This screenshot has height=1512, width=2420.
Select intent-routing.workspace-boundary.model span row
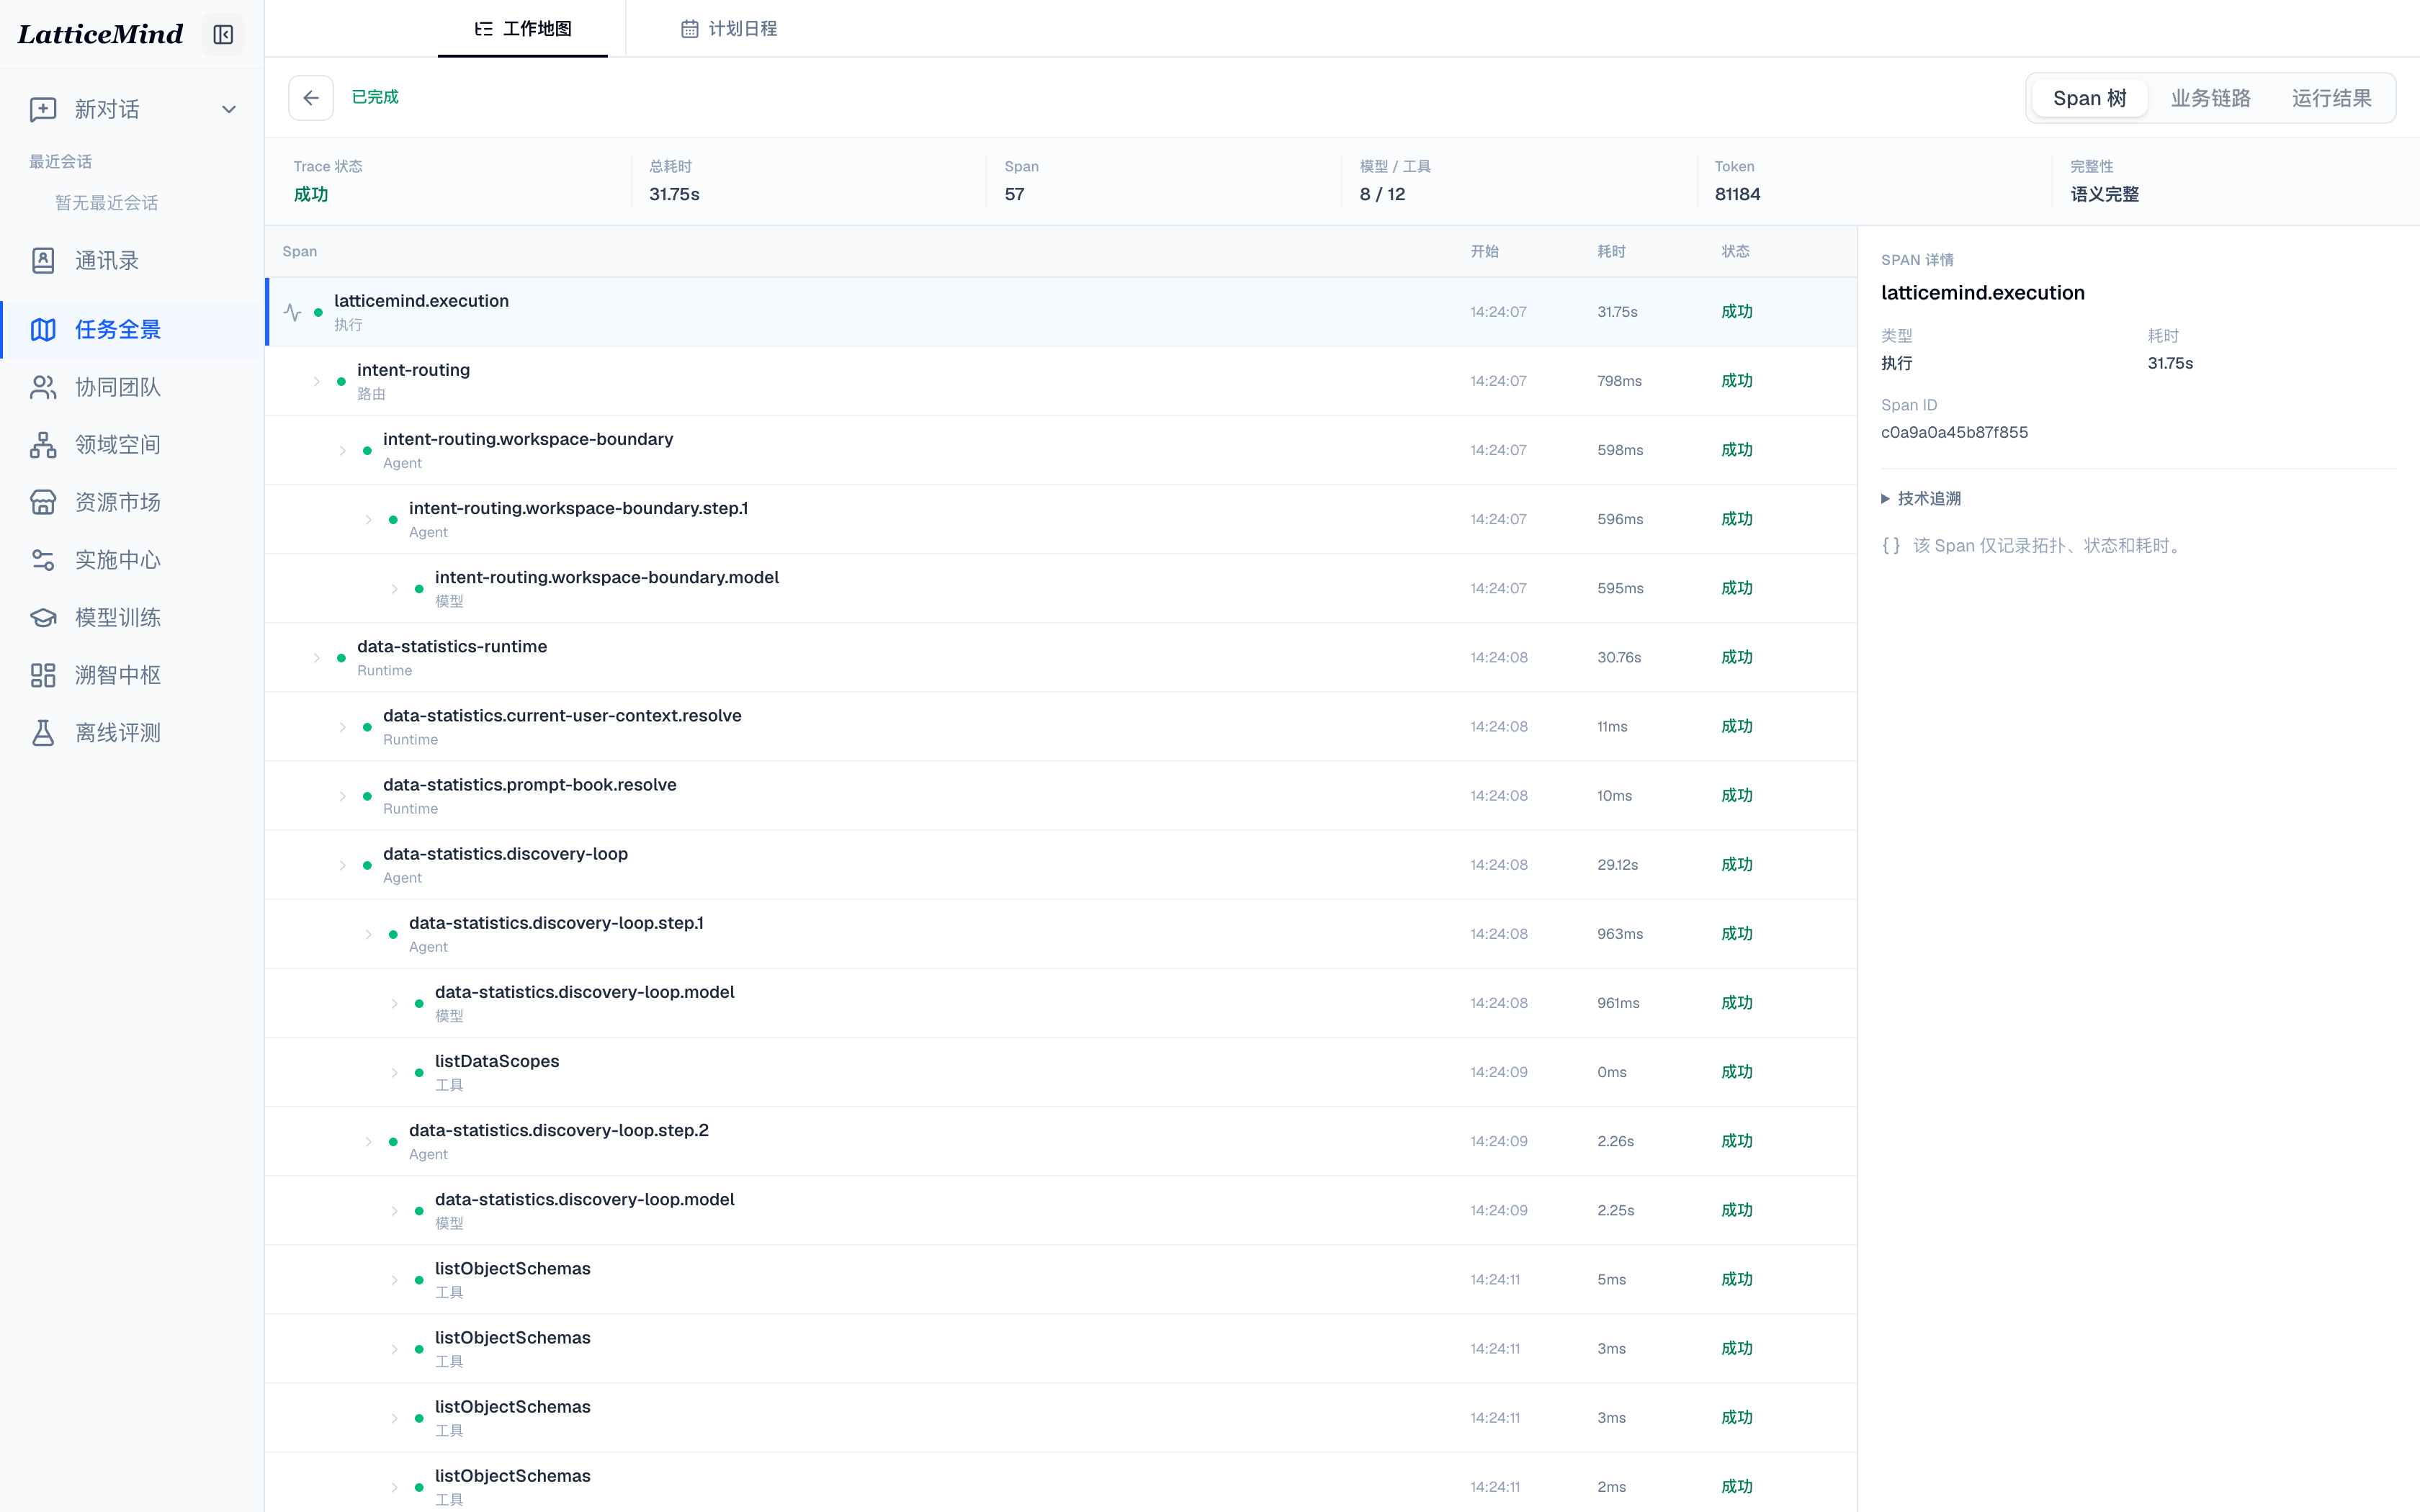click(1061, 588)
